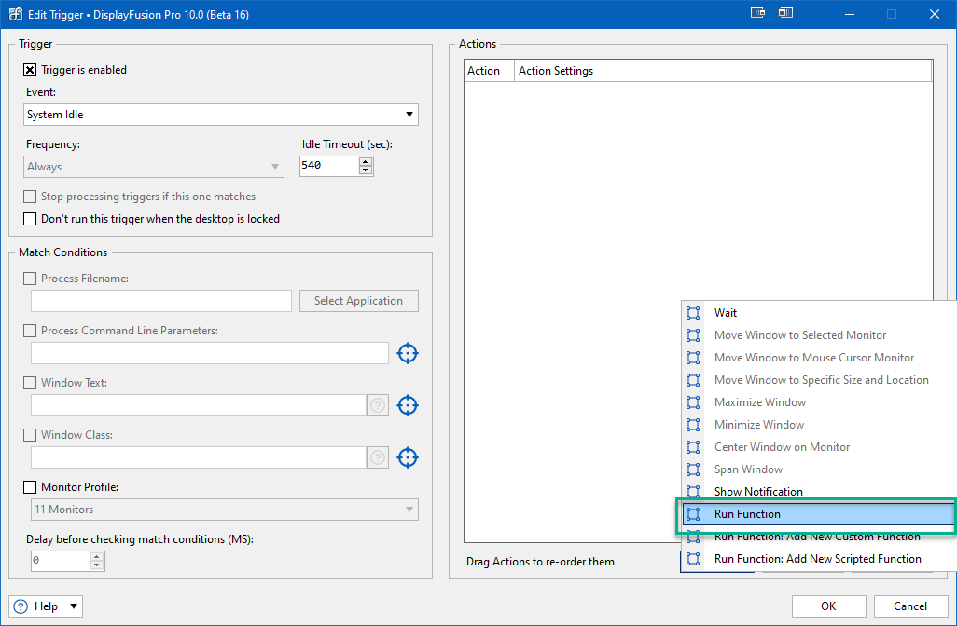Open the Event dropdown showing System Idle

(x=221, y=115)
